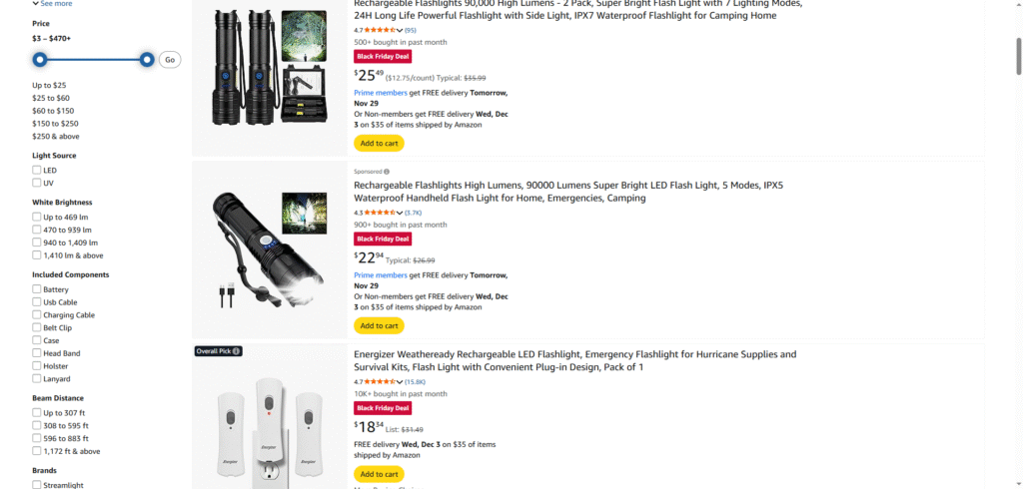Viewport: 1023px width, 489px height.
Task: Click the star rating of the Energizer flashlight
Action: click(378, 381)
